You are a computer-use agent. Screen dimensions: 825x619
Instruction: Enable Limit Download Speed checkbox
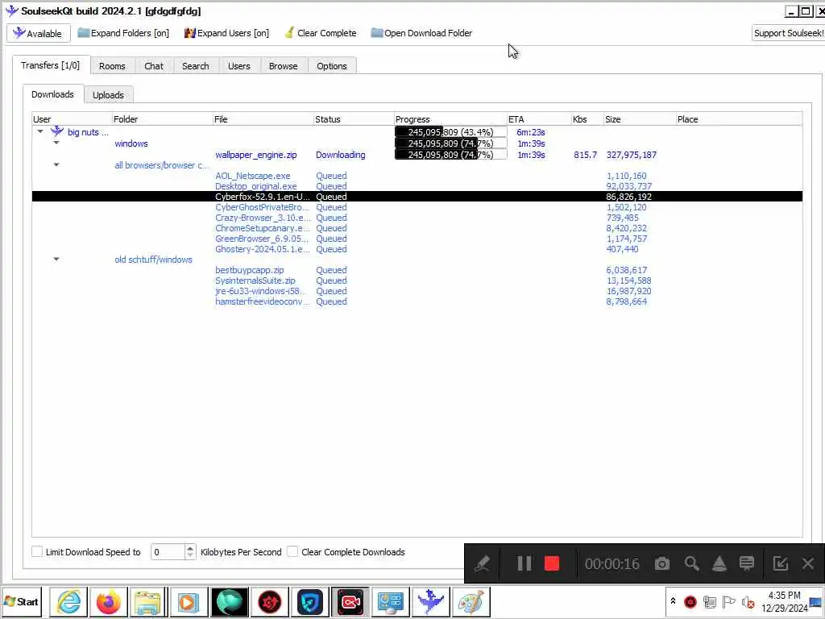click(x=37, y=551)
